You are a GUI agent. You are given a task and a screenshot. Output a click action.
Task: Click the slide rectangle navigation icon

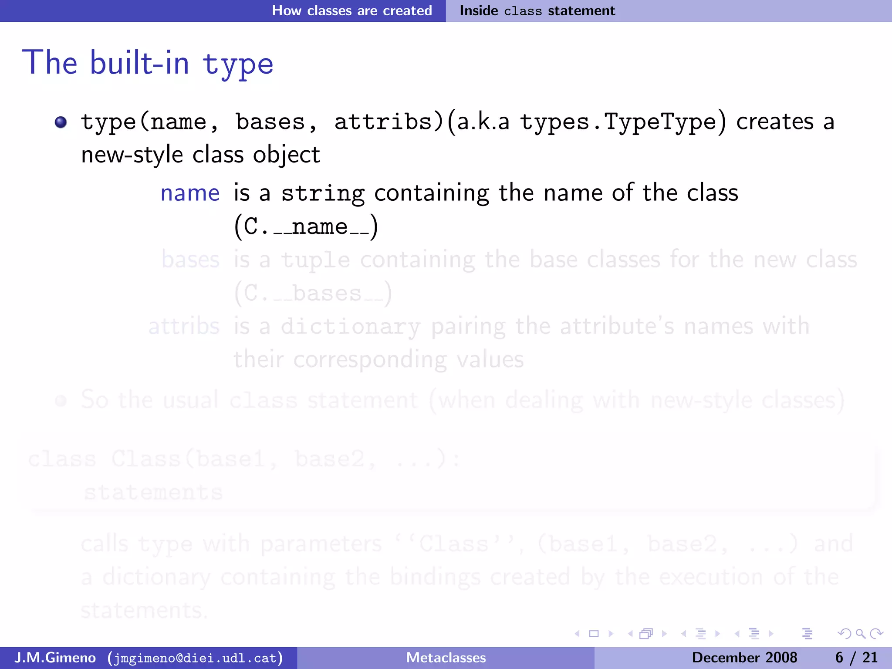point(594,634)
